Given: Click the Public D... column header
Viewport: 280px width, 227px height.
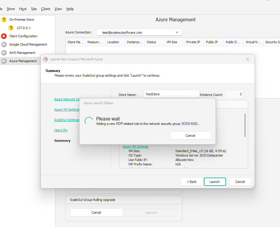Looking at the screenshot, I should tap(234, 42).
